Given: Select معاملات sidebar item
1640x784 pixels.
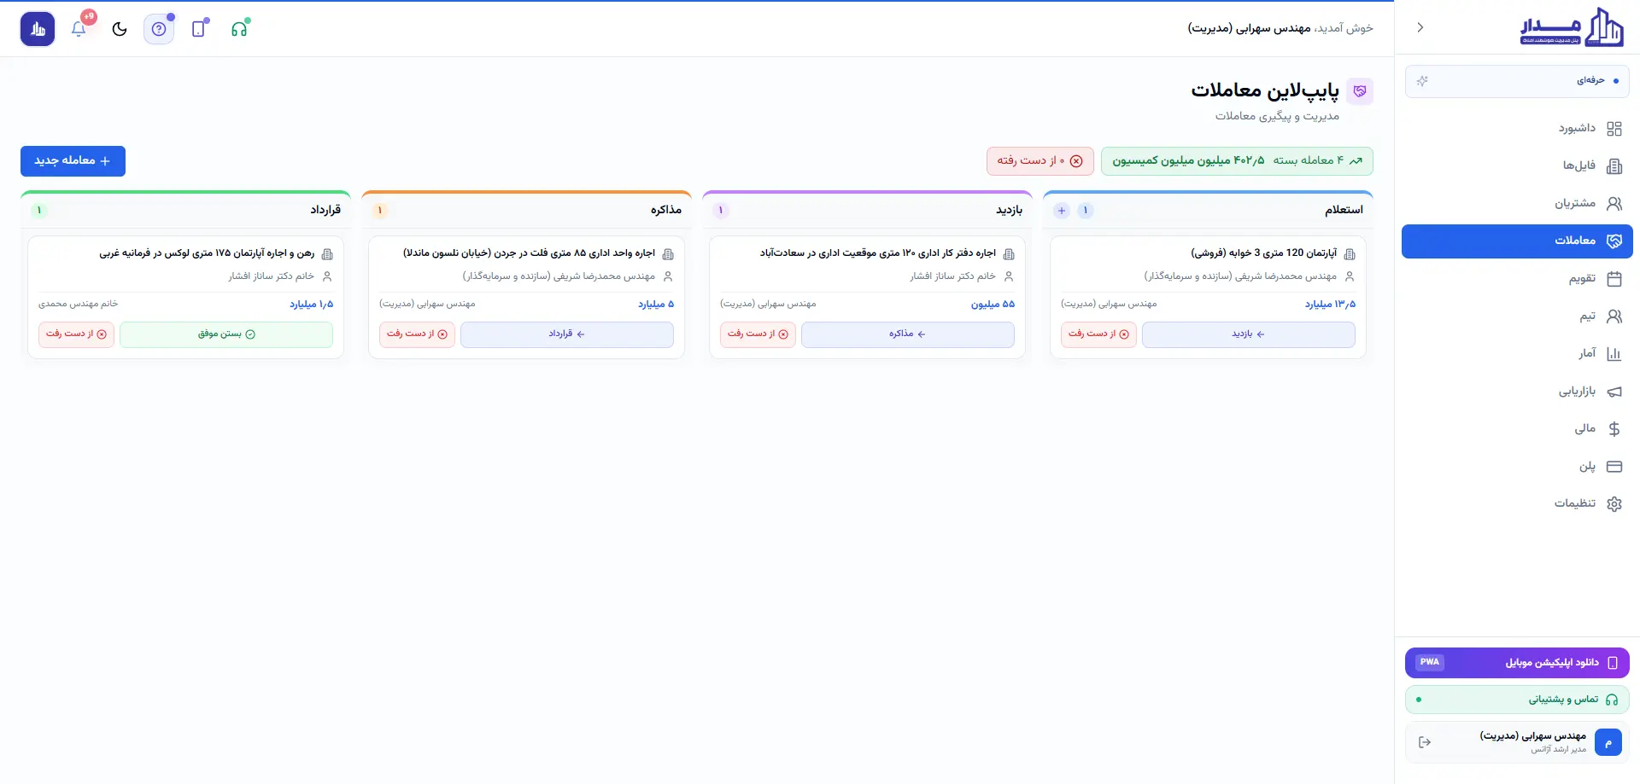Looking at the screenshot, I should (x=1517, y=241).
